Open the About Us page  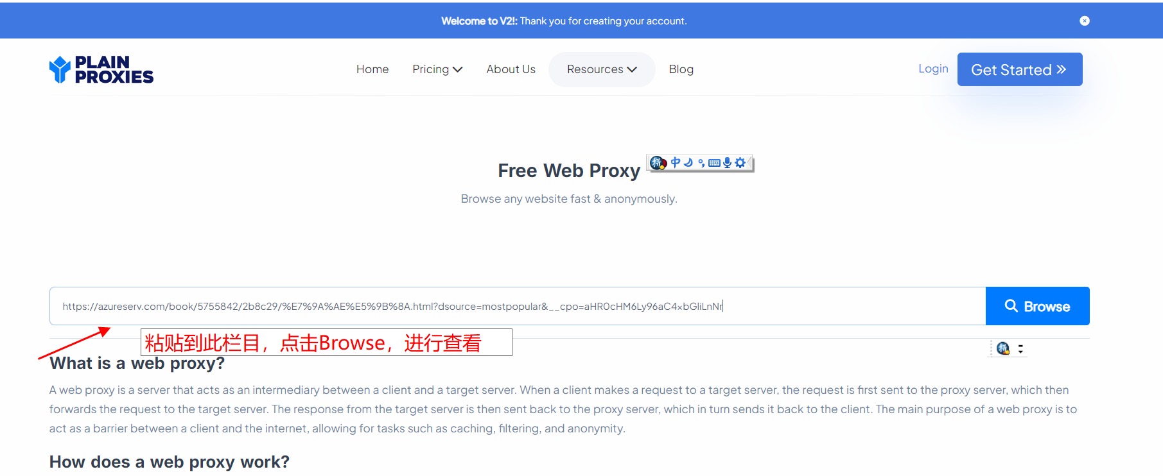[511, 69]
